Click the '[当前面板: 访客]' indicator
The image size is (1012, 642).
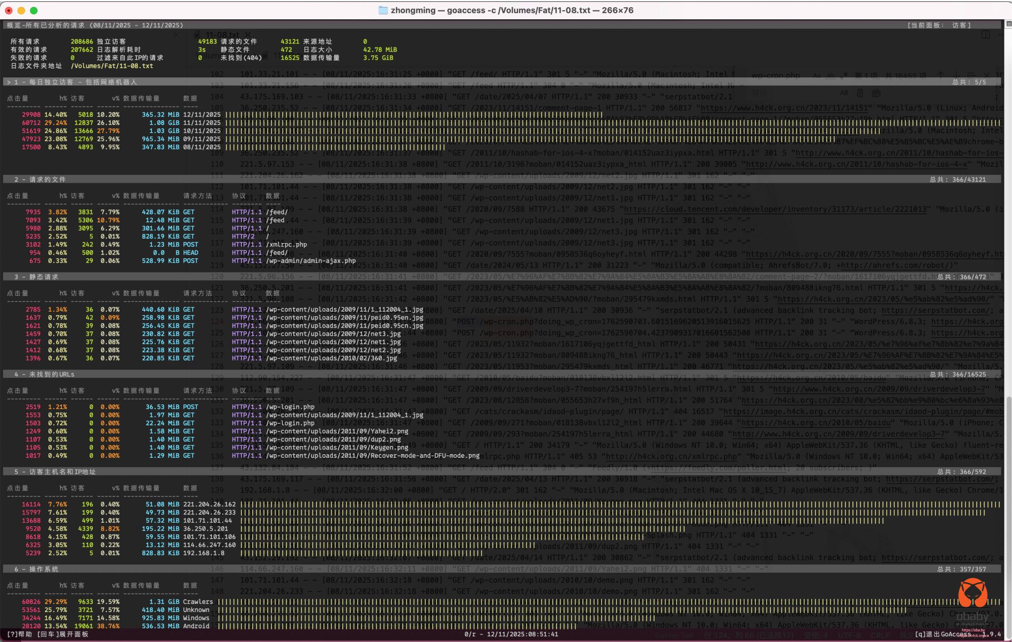(x=938, y=25)
